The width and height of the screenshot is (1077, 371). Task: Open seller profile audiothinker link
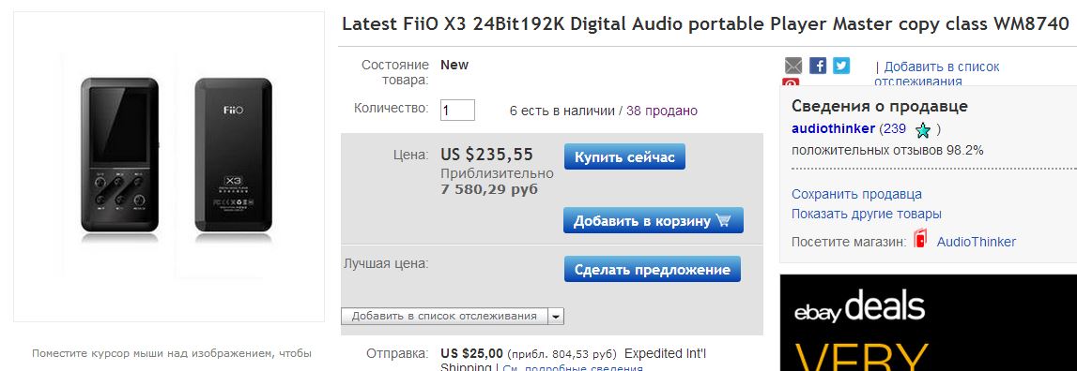833,128
